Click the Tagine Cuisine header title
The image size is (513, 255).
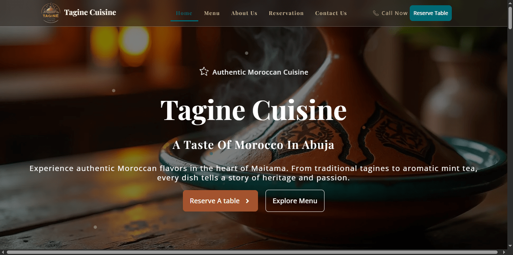[x=90, y=12]
